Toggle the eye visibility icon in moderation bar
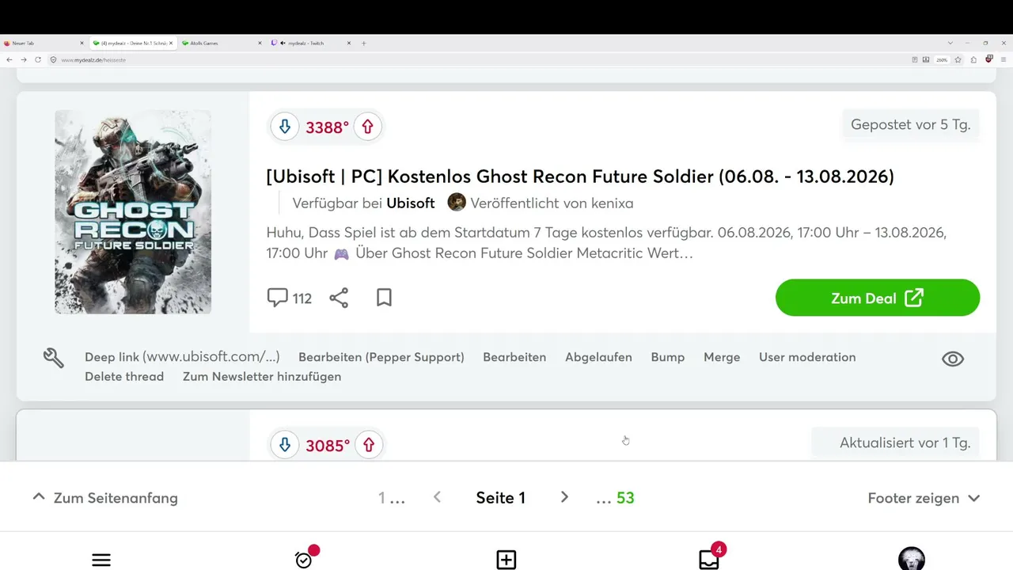This screenshot has width=1013, height=570. (953, 359)
